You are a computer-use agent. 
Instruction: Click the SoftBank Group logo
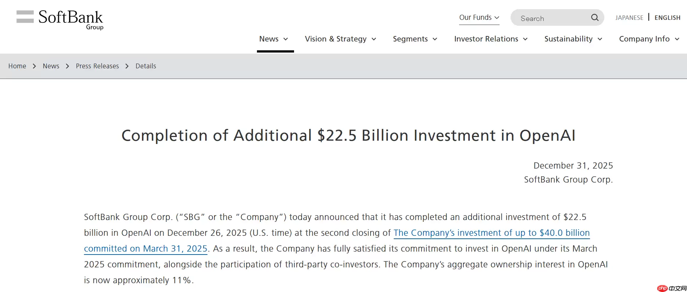pos(60,19)
